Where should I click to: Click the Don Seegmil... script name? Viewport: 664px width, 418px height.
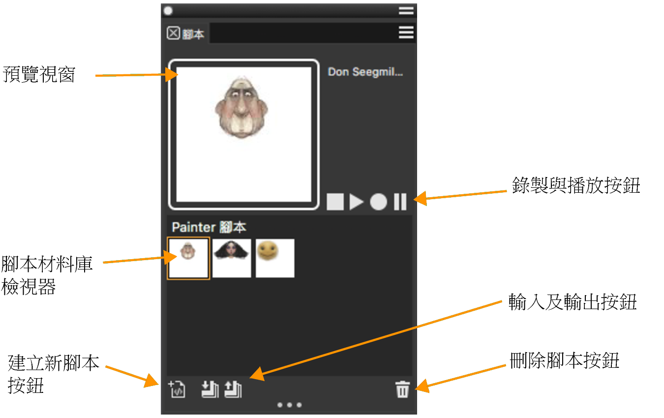(x=365, y=72)
